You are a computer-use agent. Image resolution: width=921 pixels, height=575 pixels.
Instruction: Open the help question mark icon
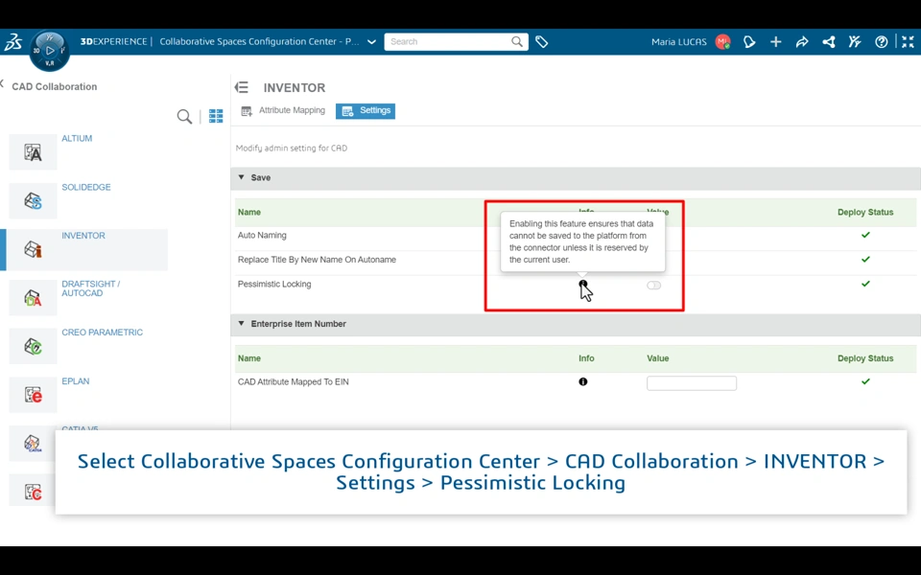(881, 41)
